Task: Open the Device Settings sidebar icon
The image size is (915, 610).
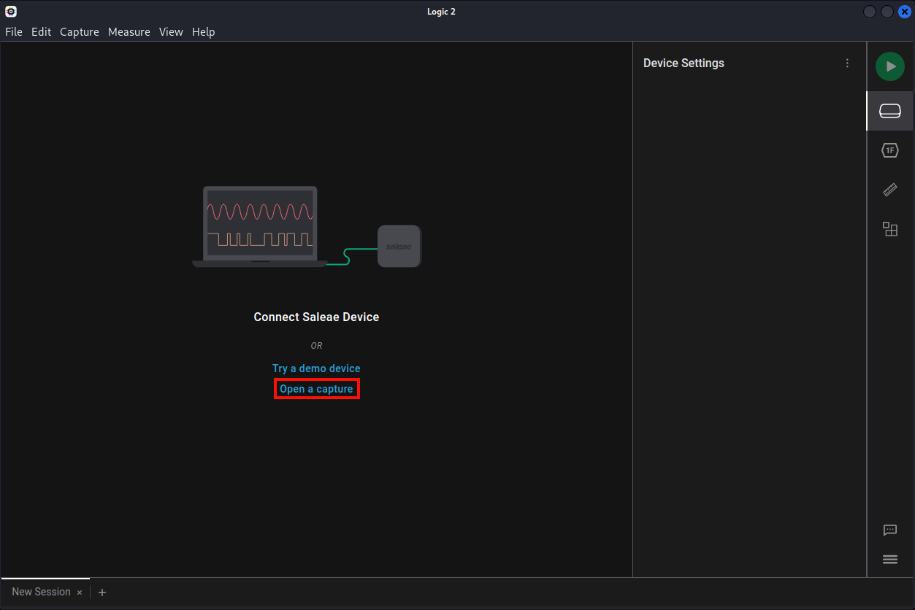Action: [890, 111]
